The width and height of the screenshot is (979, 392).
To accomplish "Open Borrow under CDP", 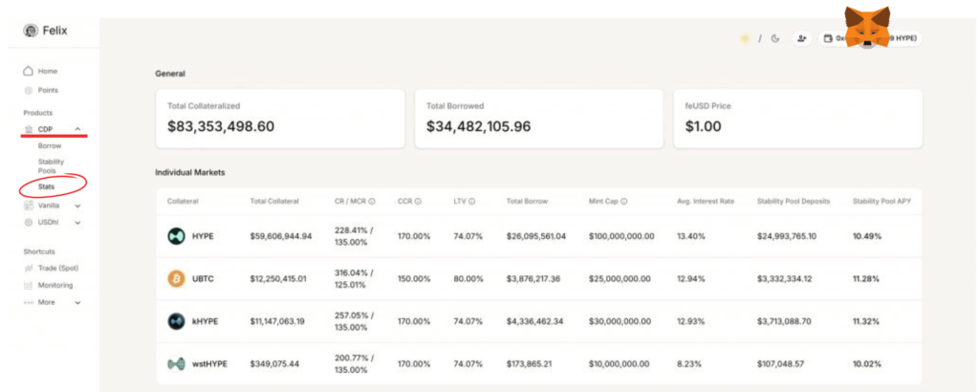I will (50, 146).
